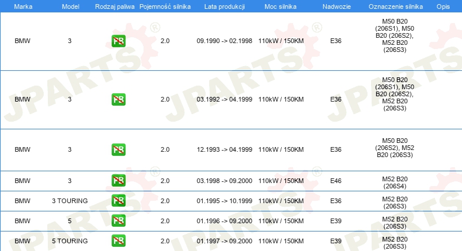462x251 pixels.
Task: Click the Nadwozie column header
Action: (337, 6)
